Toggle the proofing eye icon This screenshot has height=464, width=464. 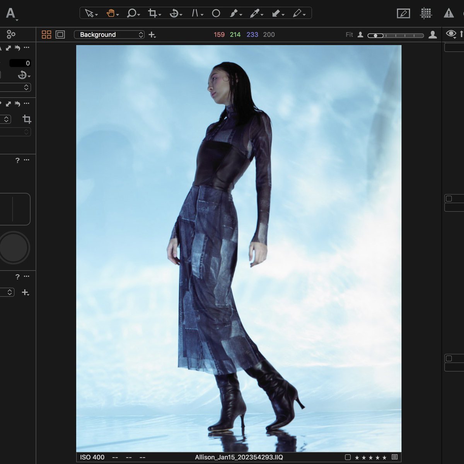(451, 34)
